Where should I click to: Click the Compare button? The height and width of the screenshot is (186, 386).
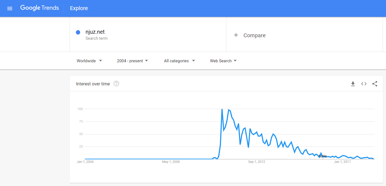(254, 35)
